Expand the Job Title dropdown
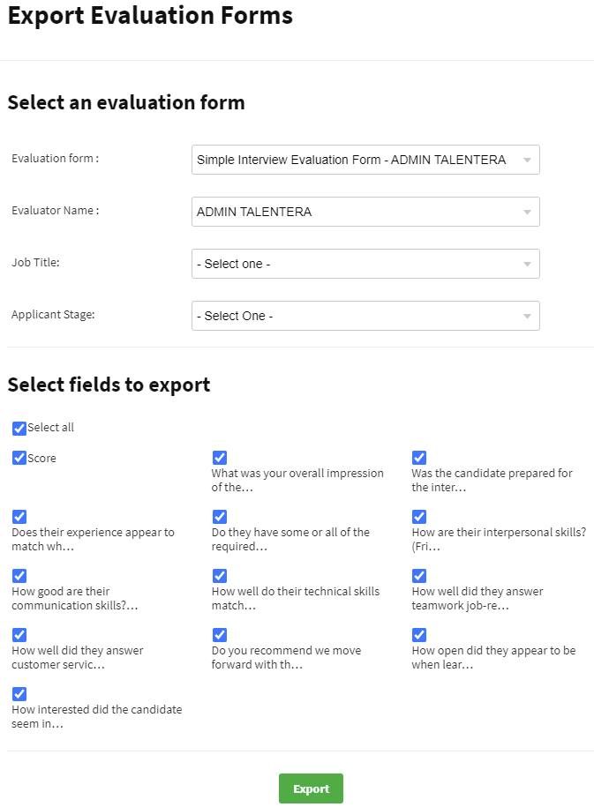 coord(365,264)
